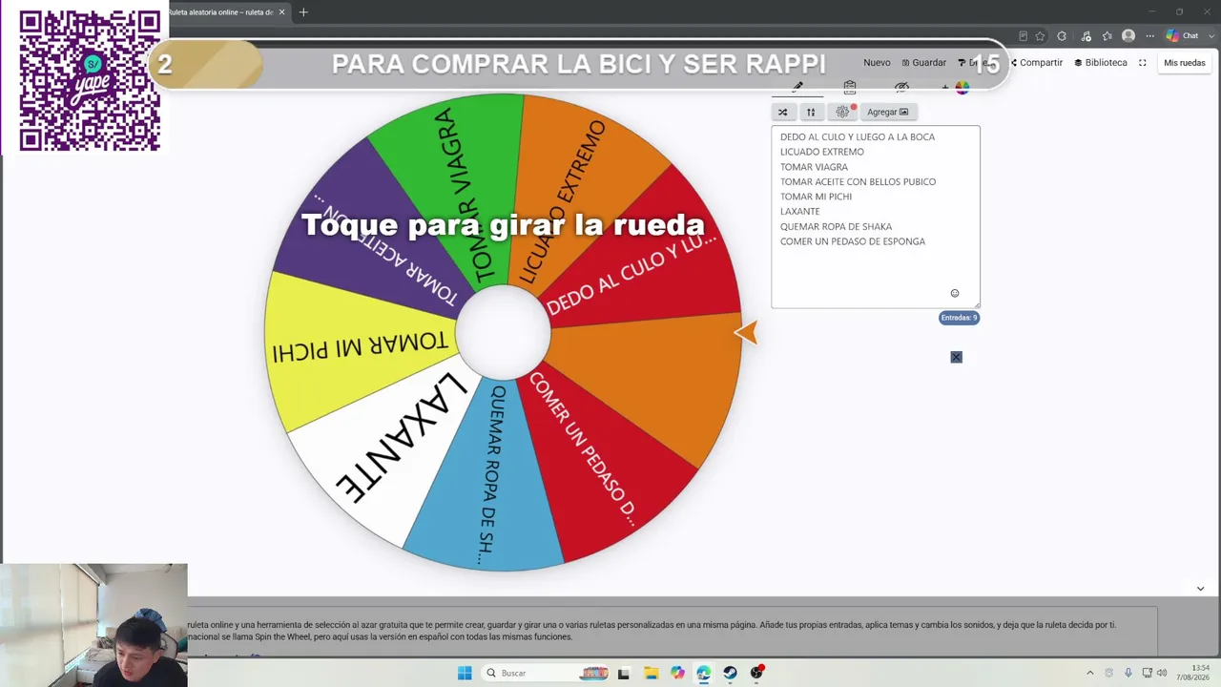The width and height of the screenshot is (1221, 687).
Task: Click the Entradas: 9 counter badge
Action: click(959, 318)
